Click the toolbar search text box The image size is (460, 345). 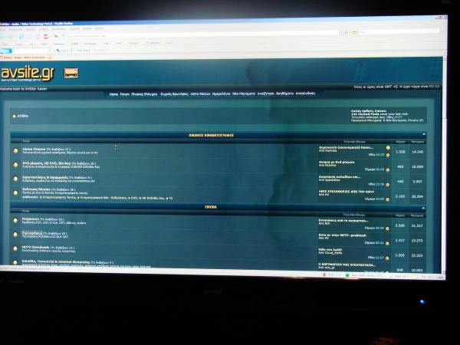click(x=30, y=51)
